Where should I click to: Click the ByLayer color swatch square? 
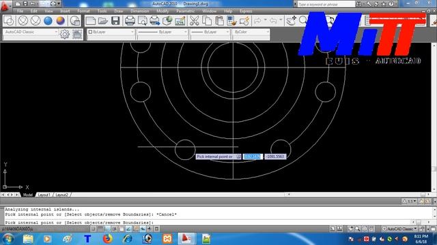click(x=90, y=32)
